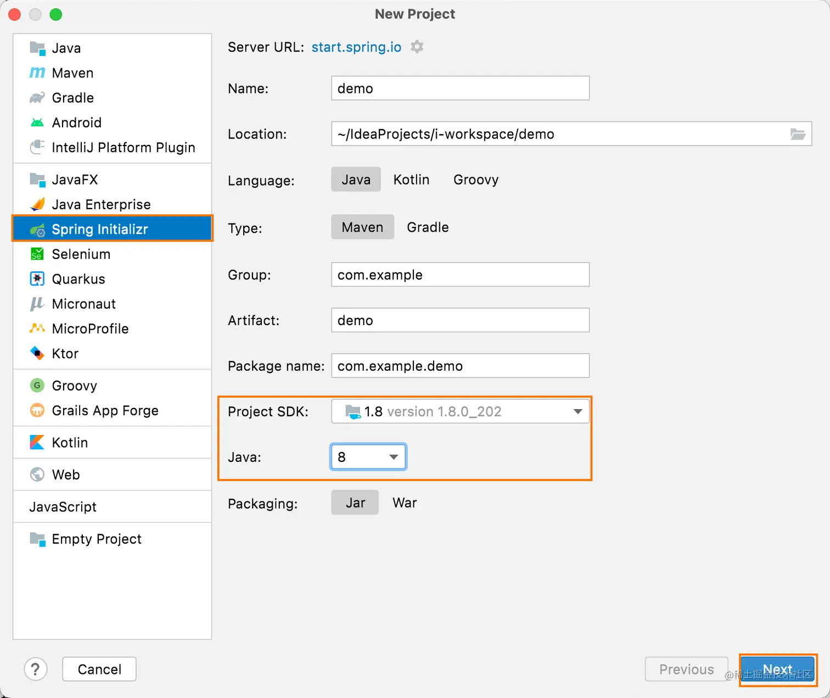The image size is (830, 698).
Task: Open help with the question mark button
Action: [36, 669]
